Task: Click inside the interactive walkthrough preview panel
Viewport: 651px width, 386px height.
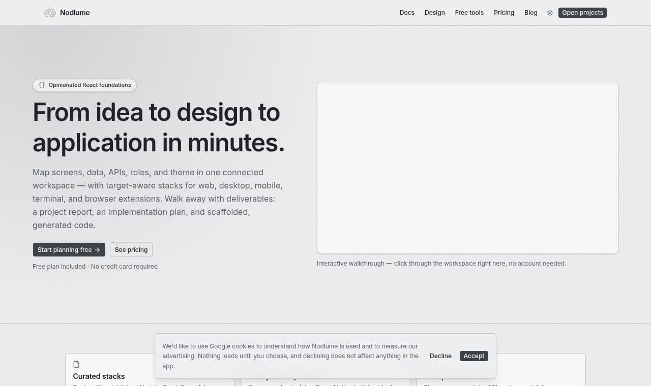Action: tap(467, 168)
